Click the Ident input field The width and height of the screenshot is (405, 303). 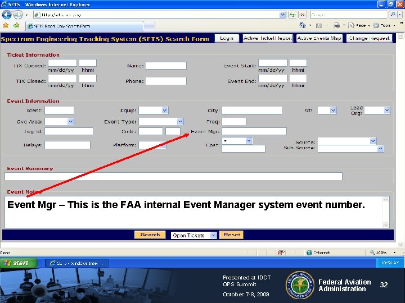tap(59, 111)
